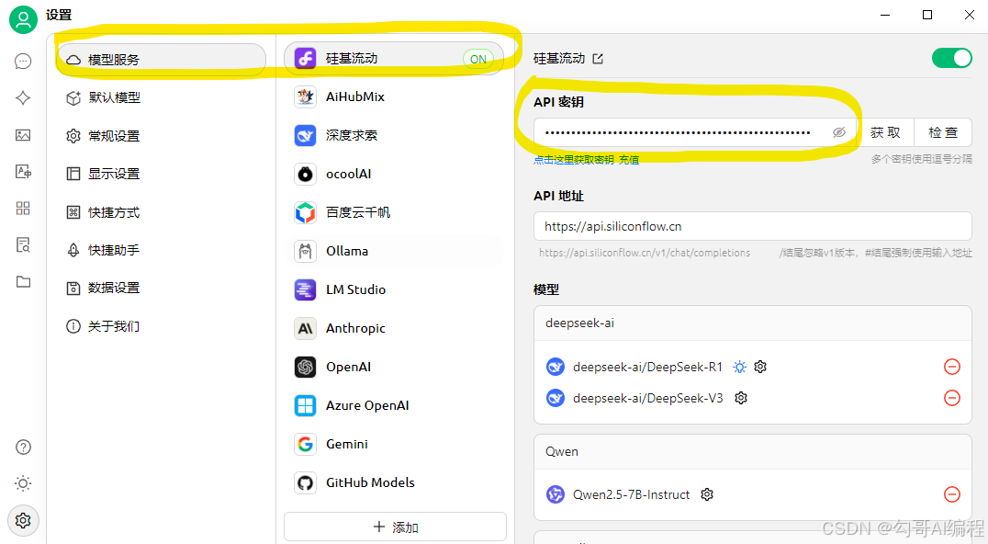Click the DeepSeek-R1 model logo icon
This screenshot has height=544, width=988.
pyautogui.click(x=556, y=367)
